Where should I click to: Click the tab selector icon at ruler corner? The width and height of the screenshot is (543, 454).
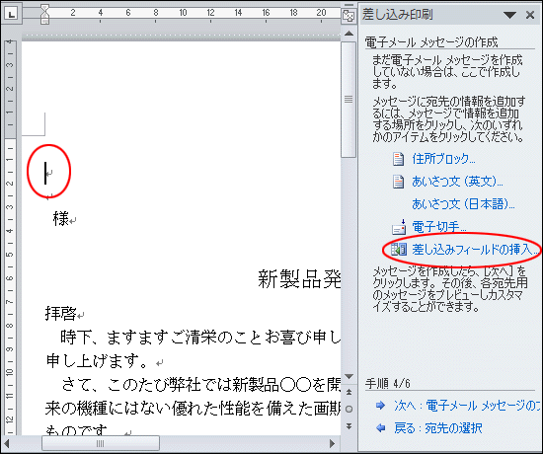coord(12,14)
